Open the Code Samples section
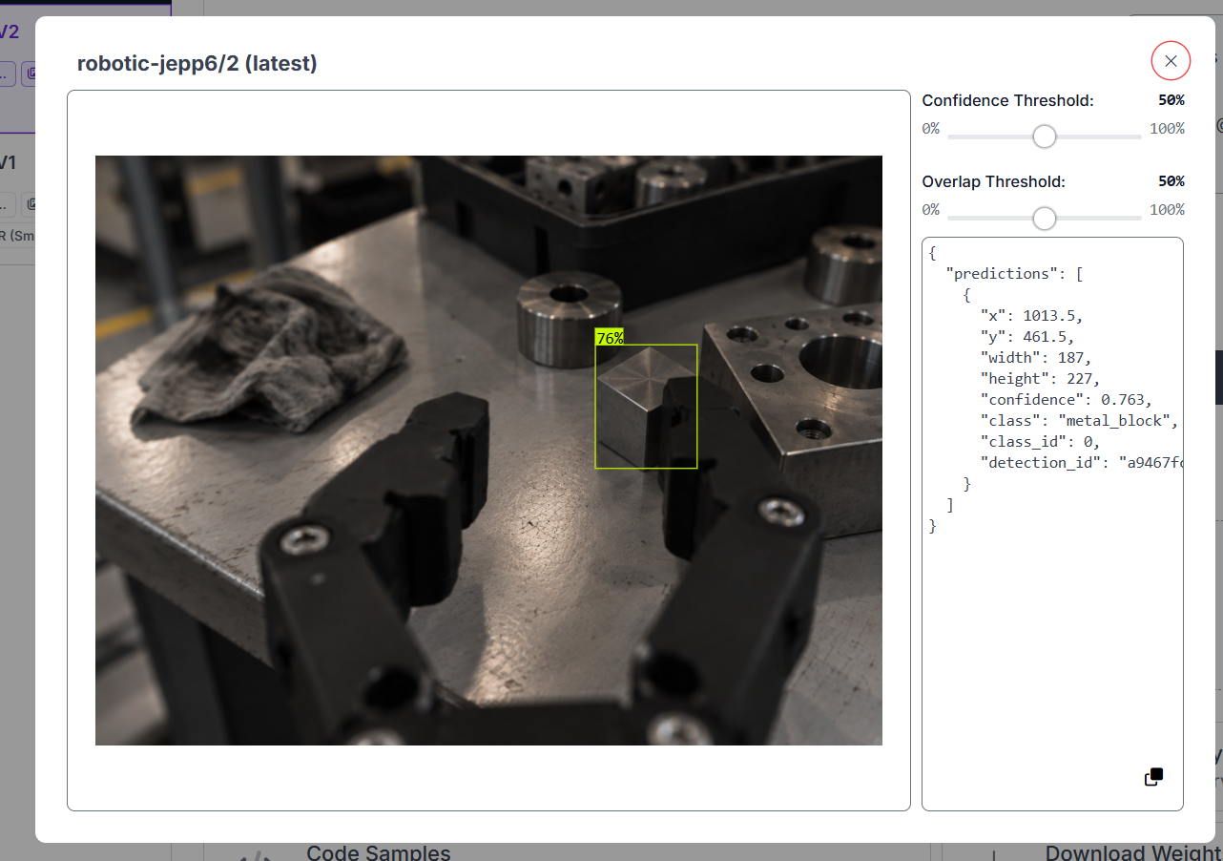 pyautogui.click(x=379, y=852)
